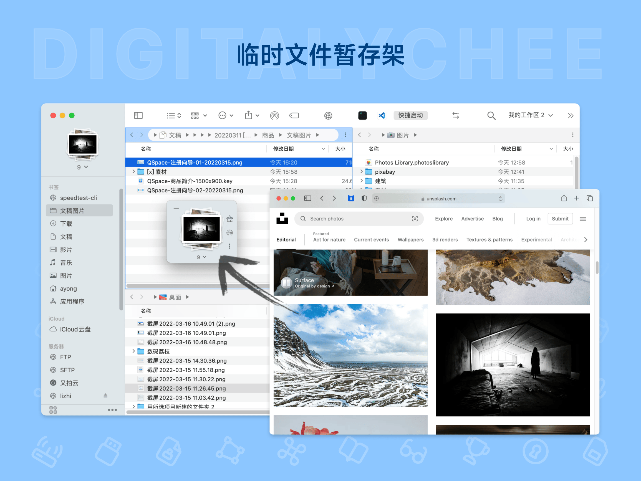Open the sidebar bottom ellipsis menu

(x=112, y=410)
